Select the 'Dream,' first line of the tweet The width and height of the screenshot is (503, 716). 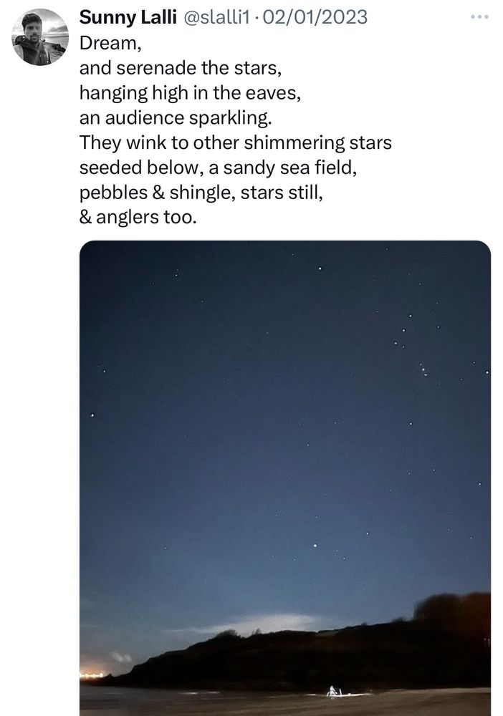[110, 43]
